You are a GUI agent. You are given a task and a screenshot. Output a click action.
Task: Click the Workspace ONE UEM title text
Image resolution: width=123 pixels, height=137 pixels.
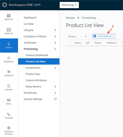[x=25, y=5]
